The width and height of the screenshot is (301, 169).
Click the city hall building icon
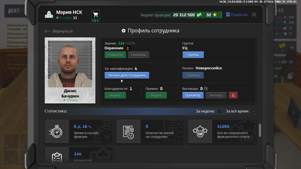[49, 15]
